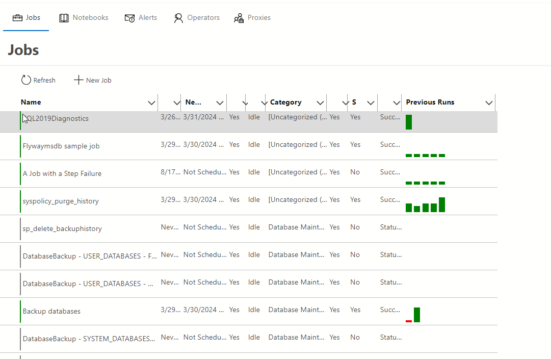Click the Operators person icon
The height and width of the screenshot is (359, 551).
(178, 18)
